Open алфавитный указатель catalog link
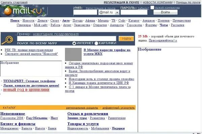The width and height of the screenshot is (202, 134). (x=119, y=108)
